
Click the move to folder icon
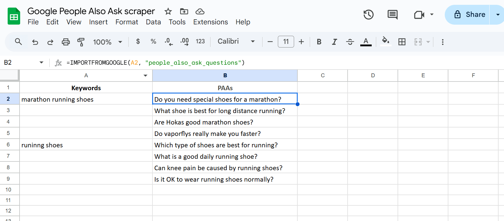click(184, 11)
